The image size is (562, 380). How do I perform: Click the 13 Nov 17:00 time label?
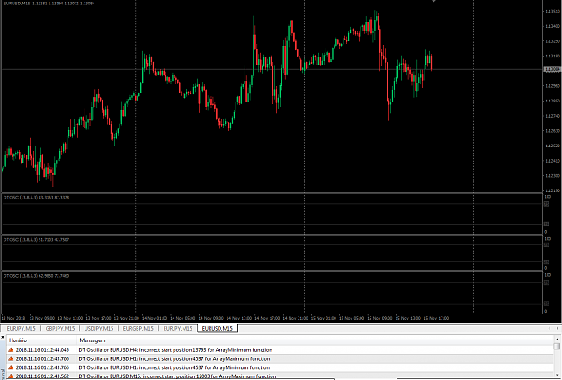coord(98,318)
